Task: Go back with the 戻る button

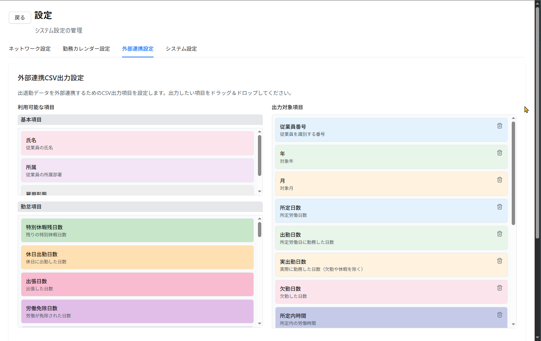Action: tap(20, 18)
